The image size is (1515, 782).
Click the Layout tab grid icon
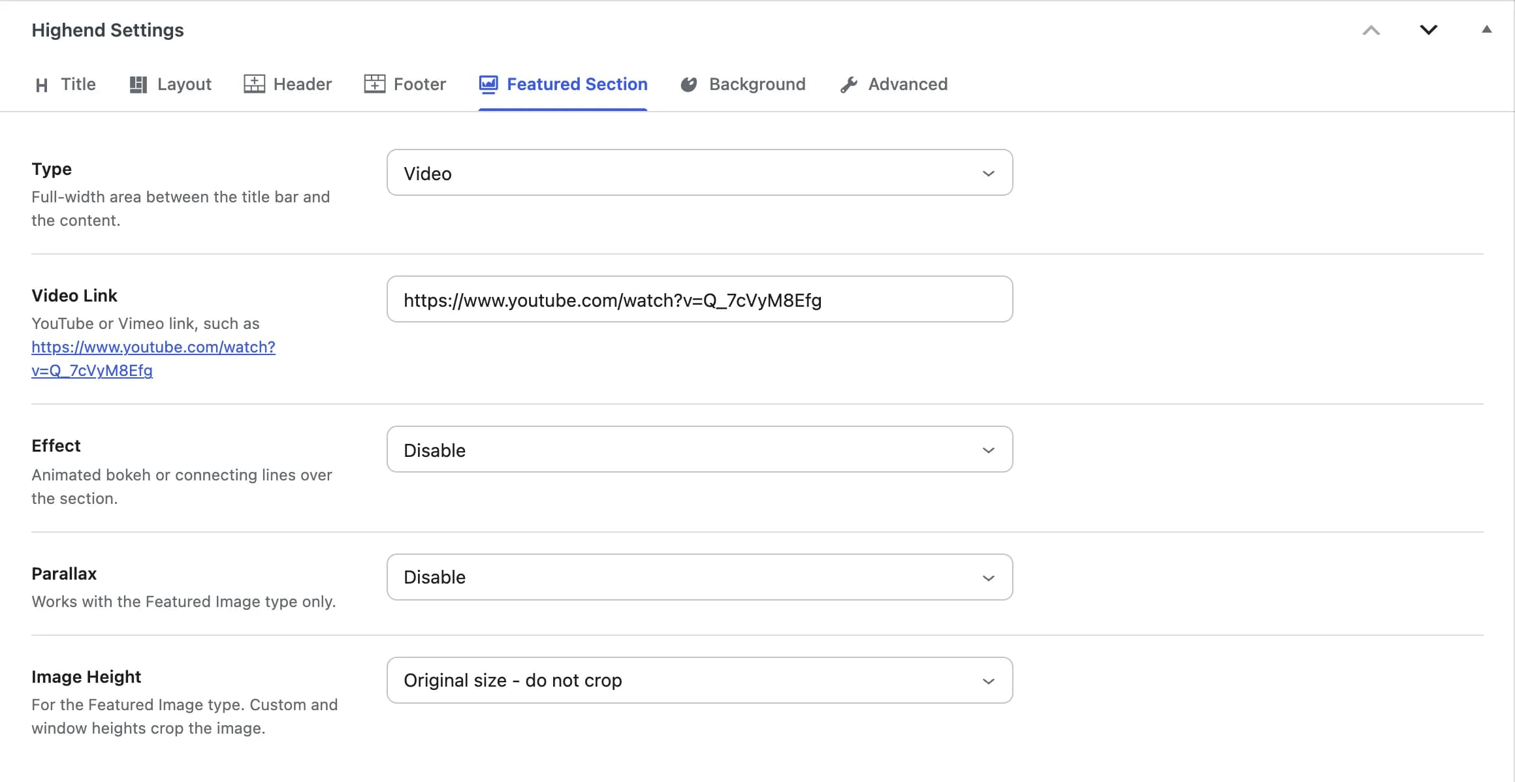138,85
